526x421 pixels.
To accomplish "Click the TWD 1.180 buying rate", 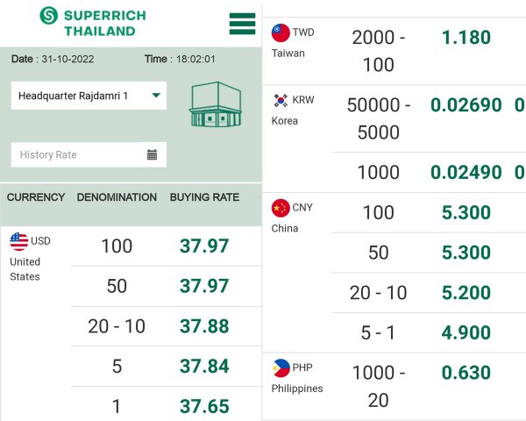I will 466,37.
